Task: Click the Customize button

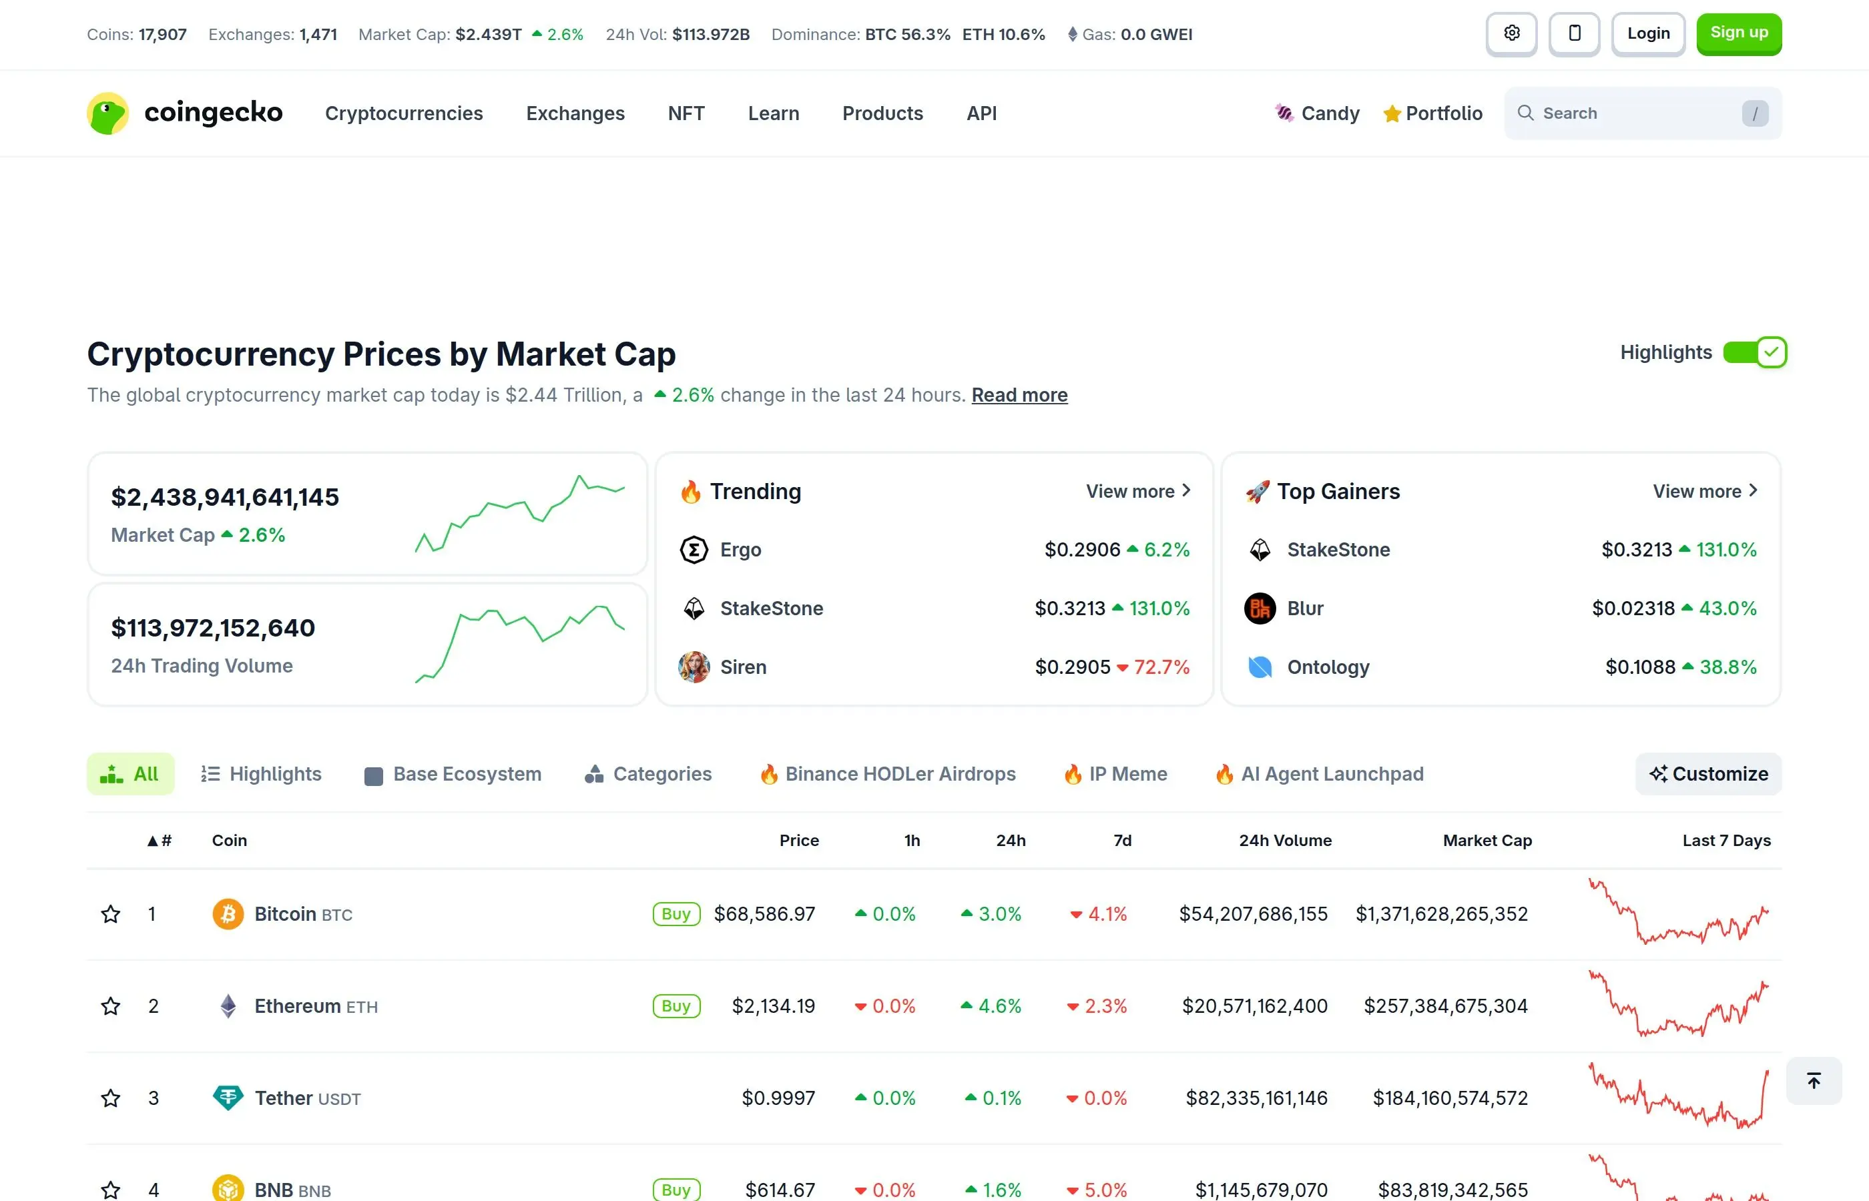Action: [x=1708, y=773]
